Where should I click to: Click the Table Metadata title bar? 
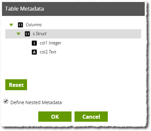tap(73, 9)
